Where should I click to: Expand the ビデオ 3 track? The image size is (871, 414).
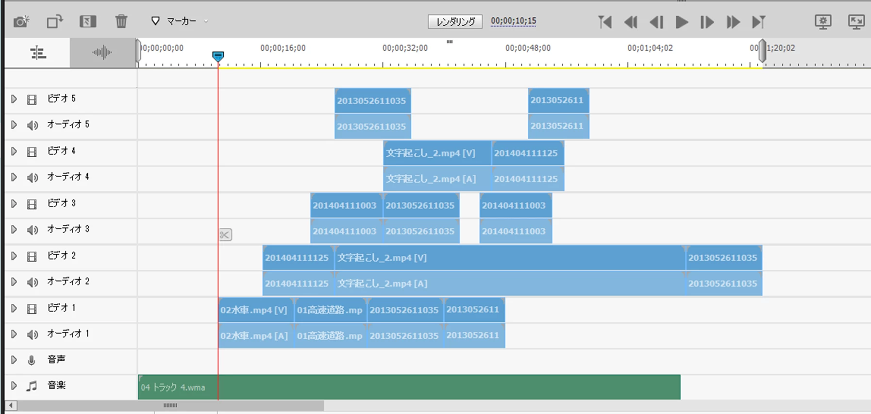(14, 204)
